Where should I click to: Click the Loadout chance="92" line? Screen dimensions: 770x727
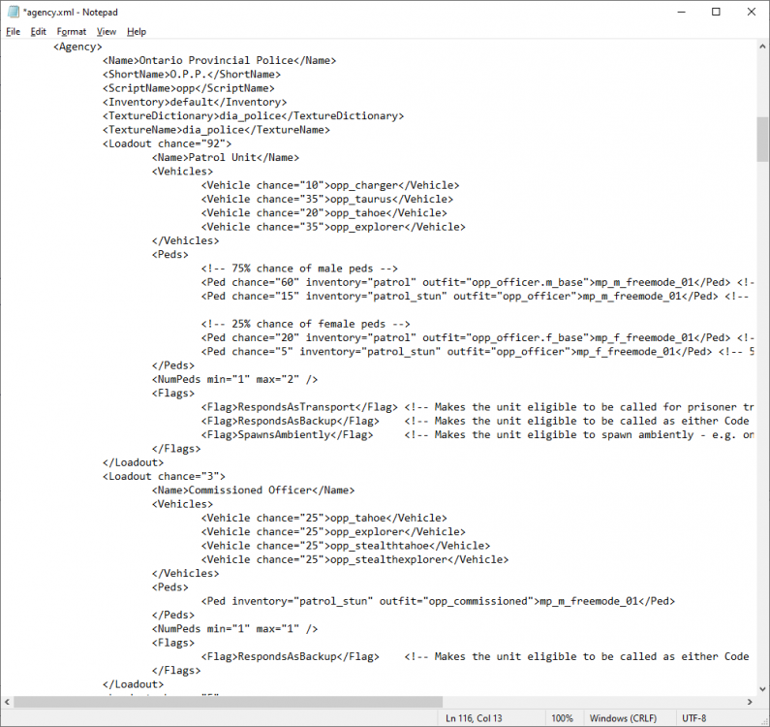pos(167,143)
